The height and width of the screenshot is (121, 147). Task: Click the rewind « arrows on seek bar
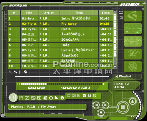(19, 84)
